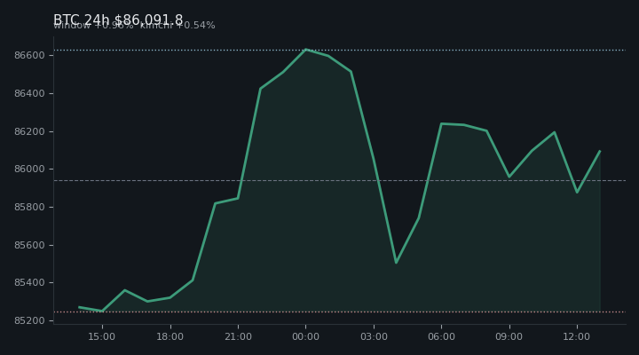Click the 09:00 time axis label
This screenshot has width=639, height=355.
[x=509, y=336]
